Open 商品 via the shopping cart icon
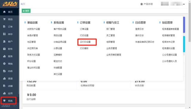 click(4, 19)
